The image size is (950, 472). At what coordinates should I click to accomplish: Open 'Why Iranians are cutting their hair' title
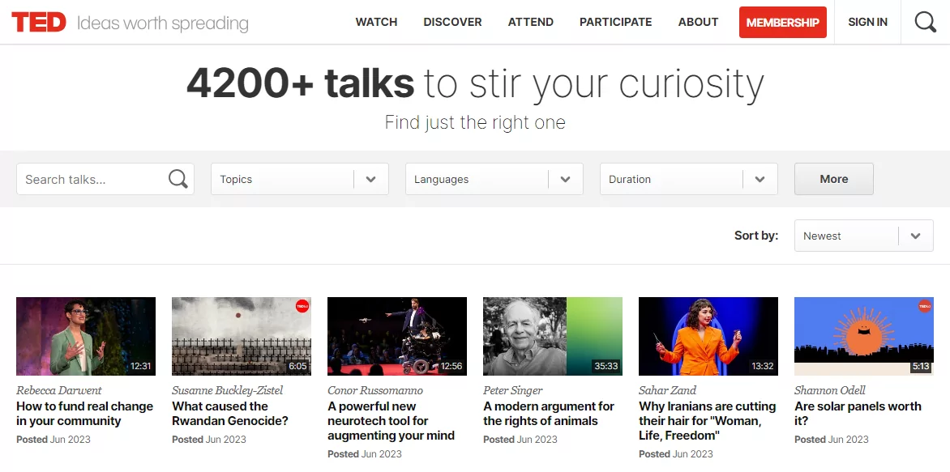point(708,421)
